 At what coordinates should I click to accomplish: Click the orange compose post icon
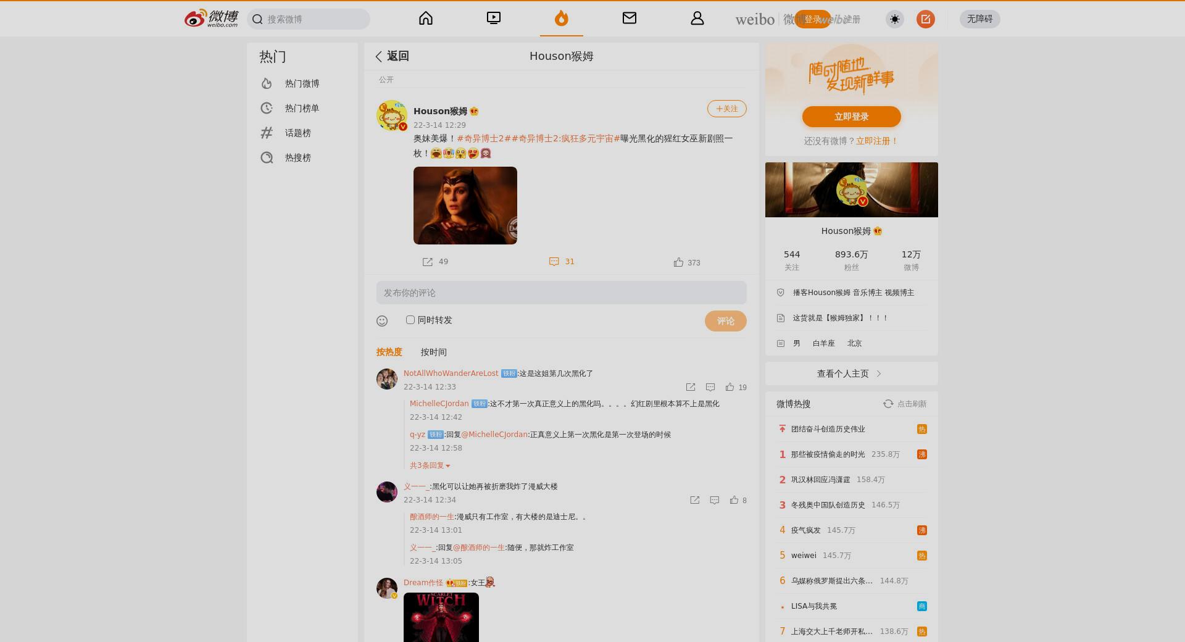tap(926, 19)
